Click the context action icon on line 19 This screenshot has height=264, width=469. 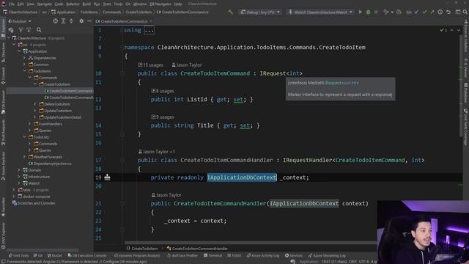[107, 177]
